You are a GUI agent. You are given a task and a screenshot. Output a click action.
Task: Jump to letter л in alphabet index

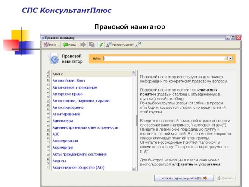click(x=48, y=113)
